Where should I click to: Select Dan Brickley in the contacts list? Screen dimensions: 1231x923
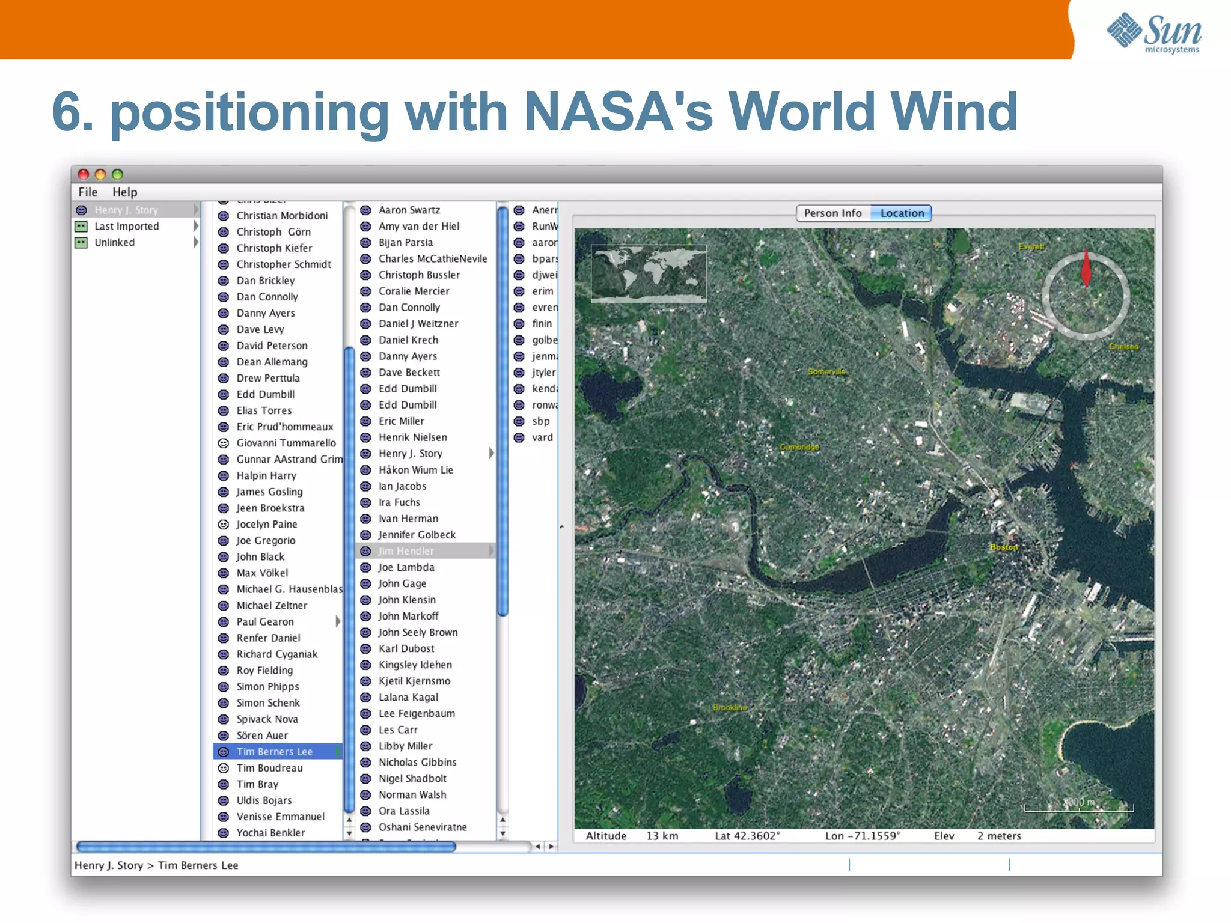(265, 281)
